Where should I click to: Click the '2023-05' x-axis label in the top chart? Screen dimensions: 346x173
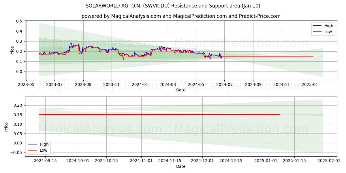(x=27, y=85)
